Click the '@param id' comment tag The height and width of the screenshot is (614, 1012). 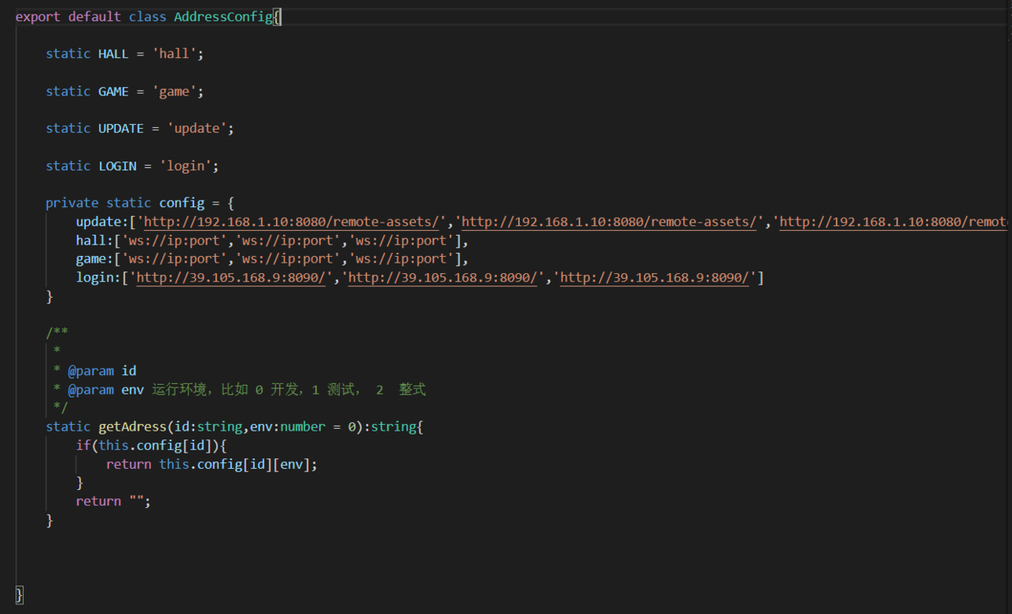102,370
